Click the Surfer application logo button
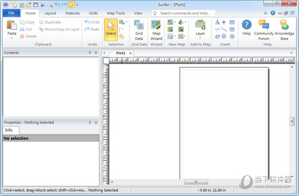The height and width of the screenshot is (196, 299). 6,4
